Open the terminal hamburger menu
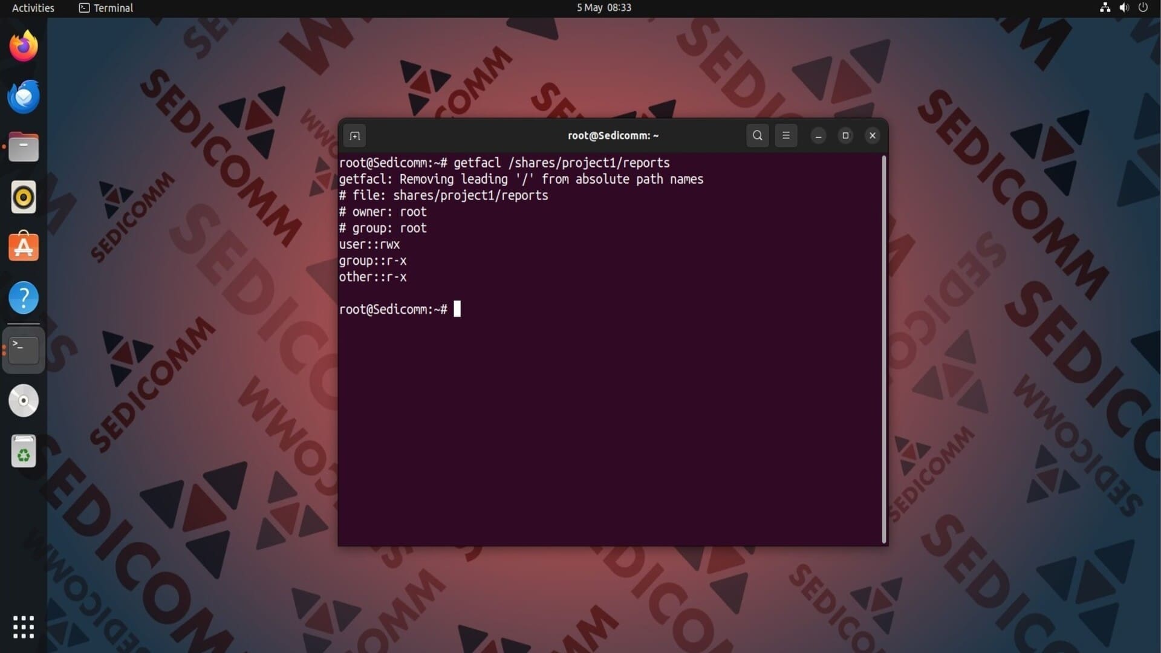1161x653 pixels. [785, 135]
